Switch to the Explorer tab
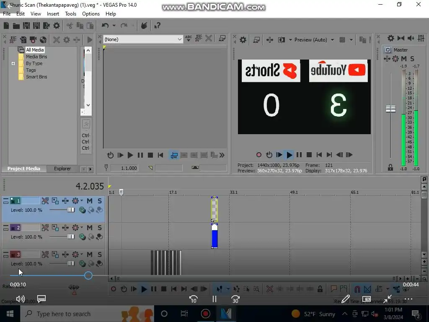The height and width of the screenshot is (322, 429). [62, 169]
